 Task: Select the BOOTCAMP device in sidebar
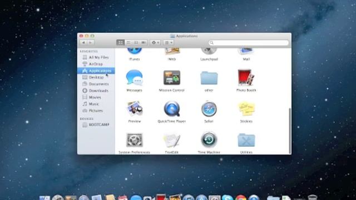[x=96, y=124]
